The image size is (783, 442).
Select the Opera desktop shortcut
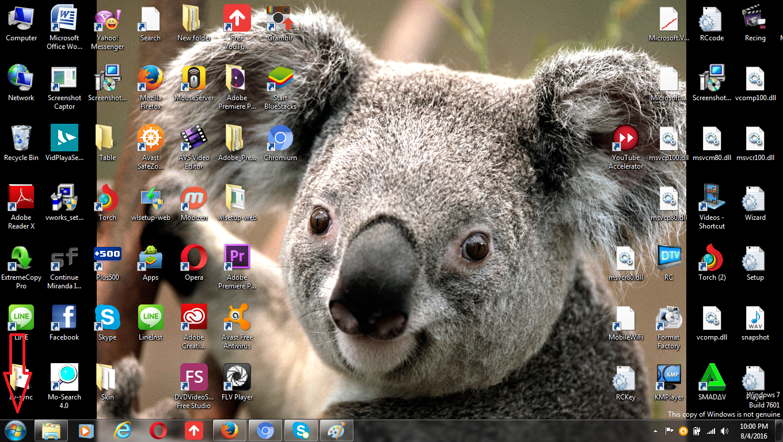click(x=194, y=264)
